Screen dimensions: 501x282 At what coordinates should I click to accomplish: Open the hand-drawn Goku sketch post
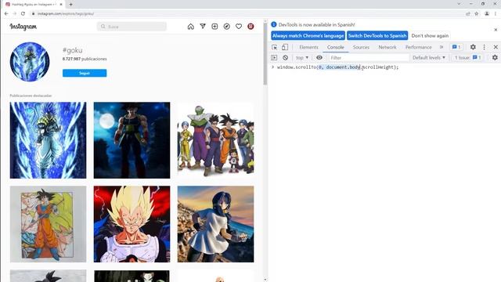pyautogui.click(x=48, y=224)
